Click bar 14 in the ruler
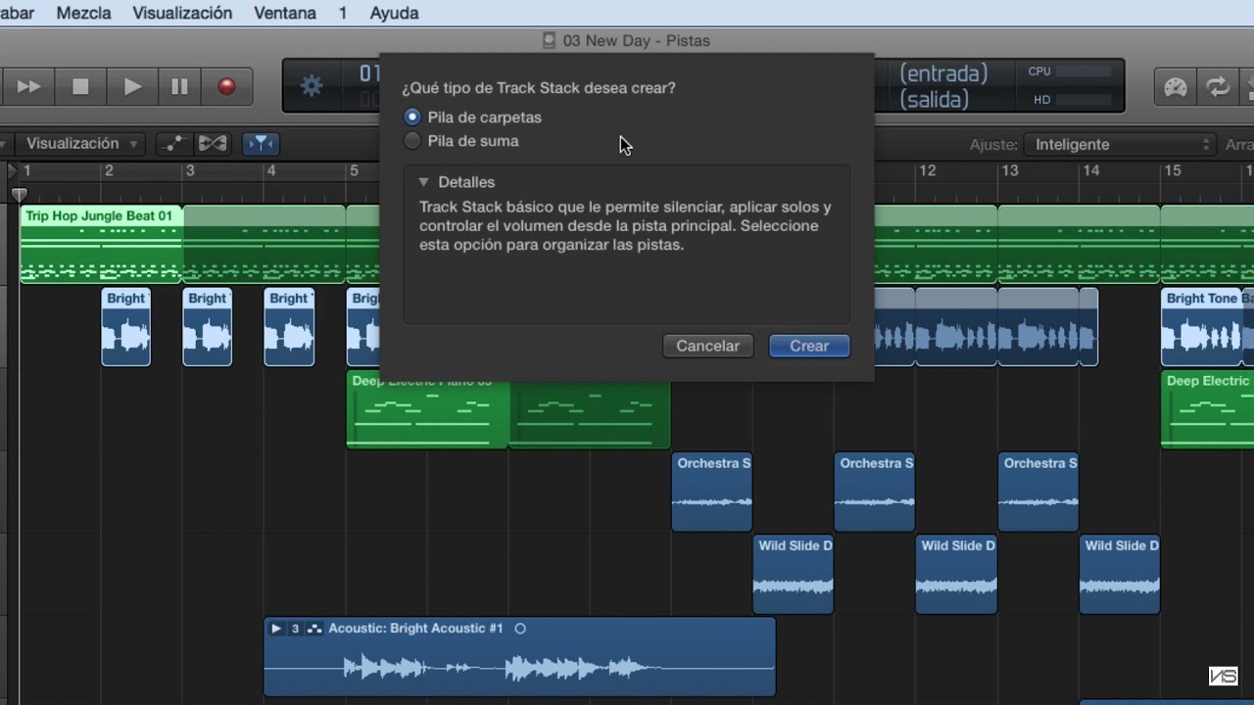 (x=1090, y=170)
